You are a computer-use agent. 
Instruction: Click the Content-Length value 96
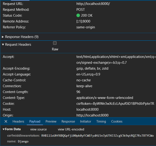click(x=78, y=92)
